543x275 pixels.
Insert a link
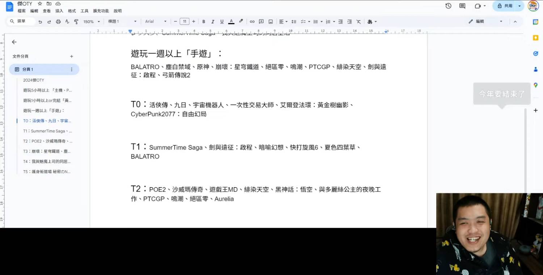point(252,21)
